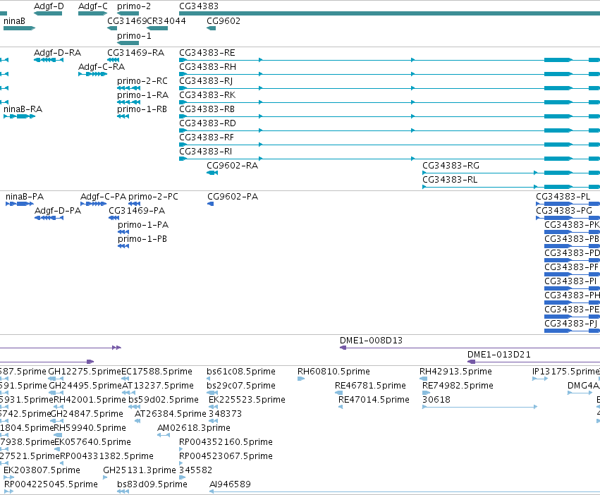Click clone DME1-013D21
This screenshot has height=495, width=600.
[499, 355]
